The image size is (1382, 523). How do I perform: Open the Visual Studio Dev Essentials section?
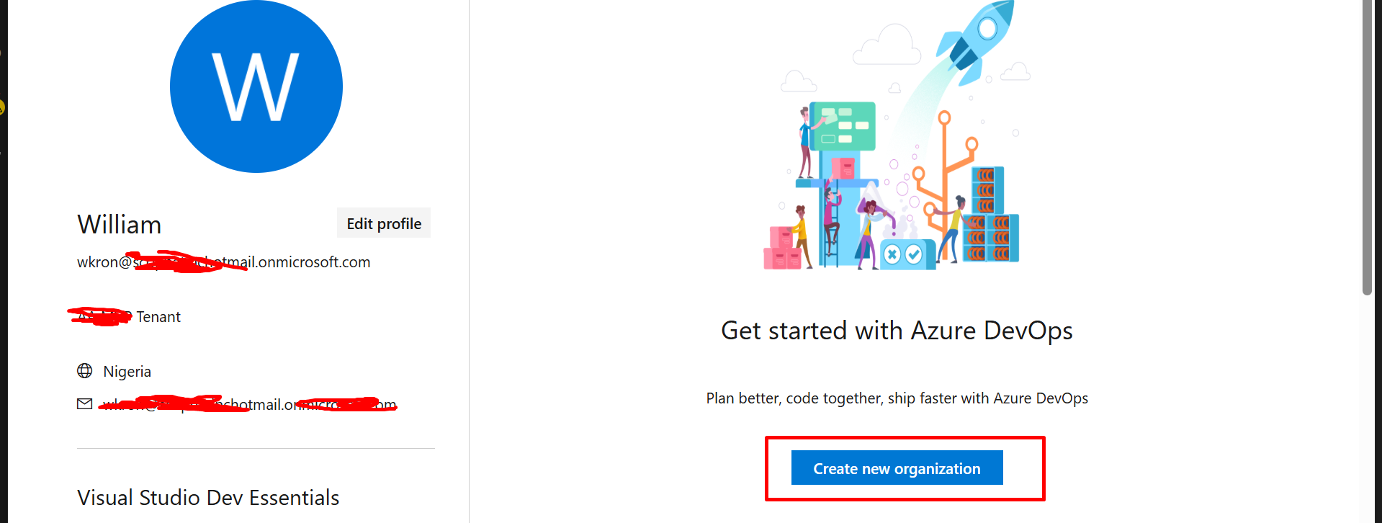pyautogui.click(x=208, y=498)
